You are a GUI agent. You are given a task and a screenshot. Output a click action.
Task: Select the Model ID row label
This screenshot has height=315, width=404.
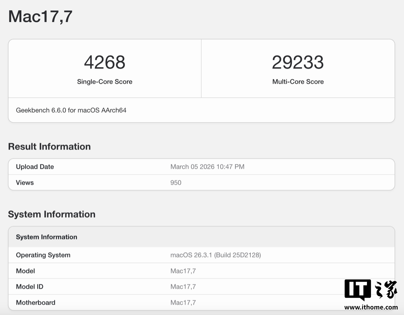(29, 287)
